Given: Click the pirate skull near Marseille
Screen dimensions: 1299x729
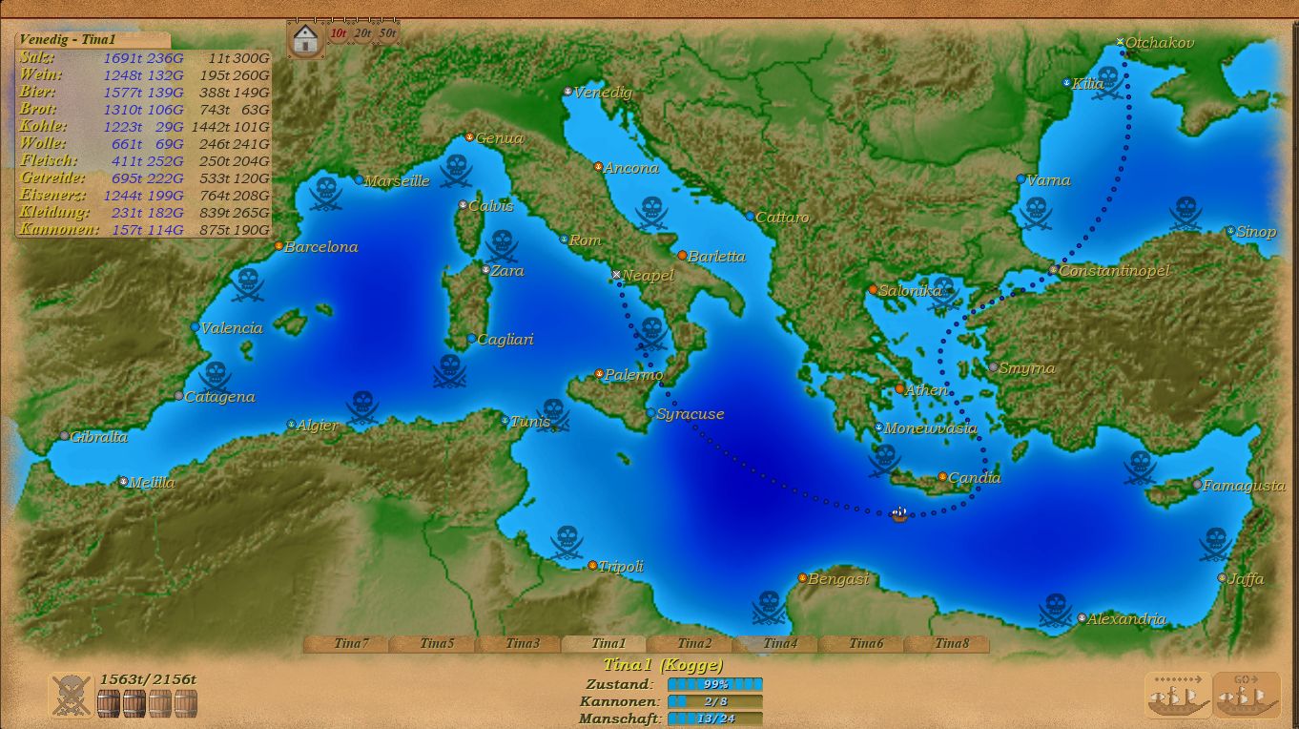Looking at the screenshot, I should coord(326,194).
